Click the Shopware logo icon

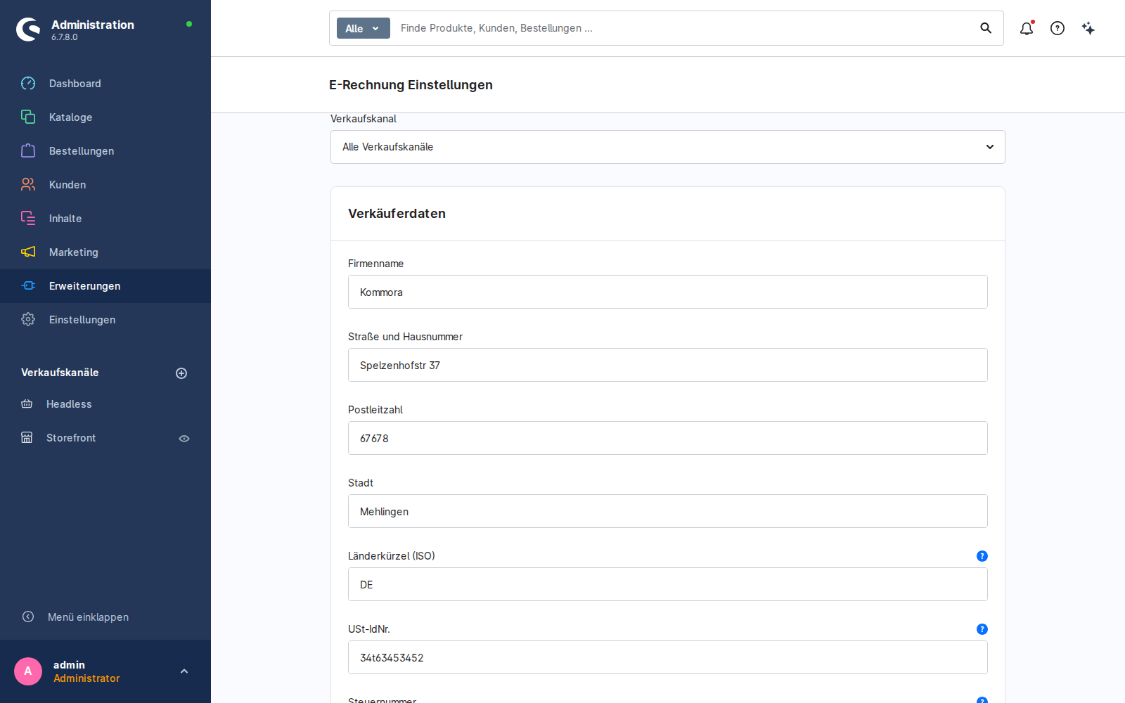pyautogui.click(x=28, y=30)
